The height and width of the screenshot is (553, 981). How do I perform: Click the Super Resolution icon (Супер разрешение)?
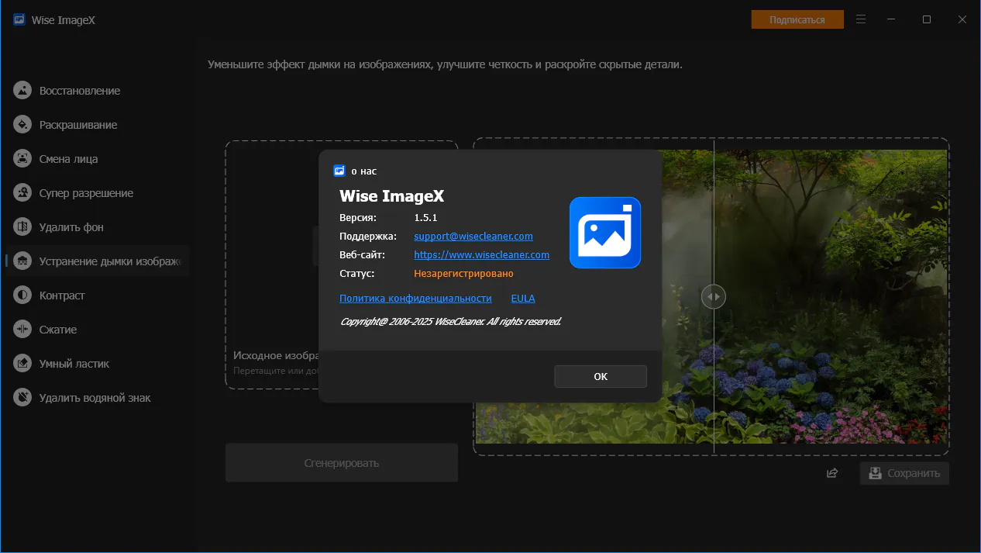22,193
